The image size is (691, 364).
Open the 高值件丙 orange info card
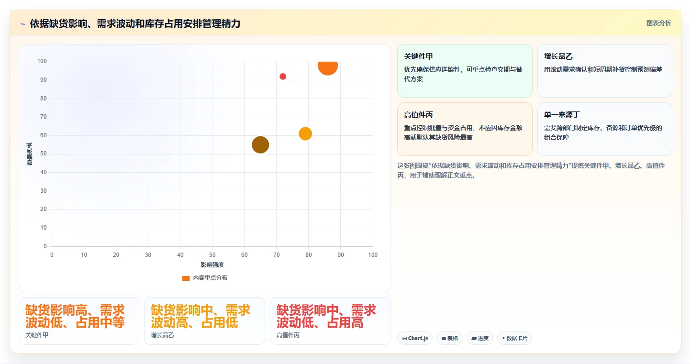[x=465, y=129]
